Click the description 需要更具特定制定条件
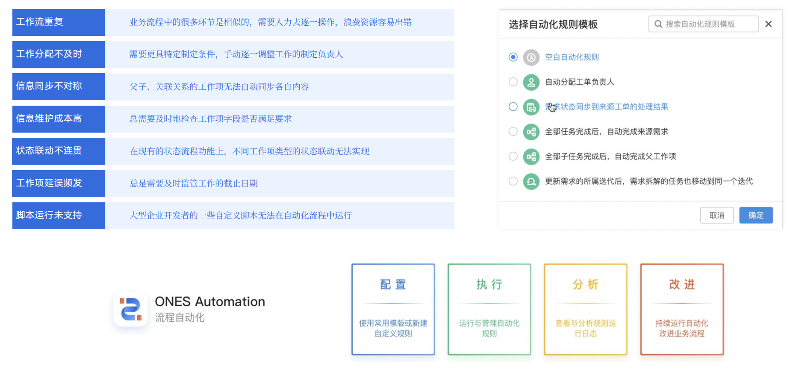 point(236,54)
